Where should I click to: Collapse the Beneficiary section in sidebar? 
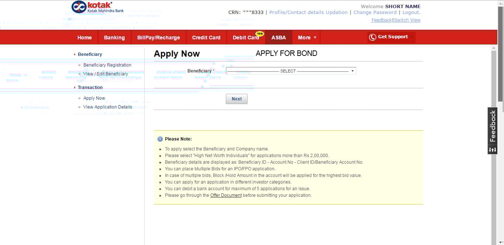[90, 54]
